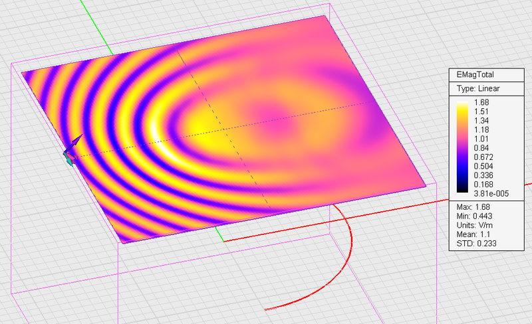Click the 'Type: Linear' legend label
Viewport: 532px width, 324px height.
477,88
